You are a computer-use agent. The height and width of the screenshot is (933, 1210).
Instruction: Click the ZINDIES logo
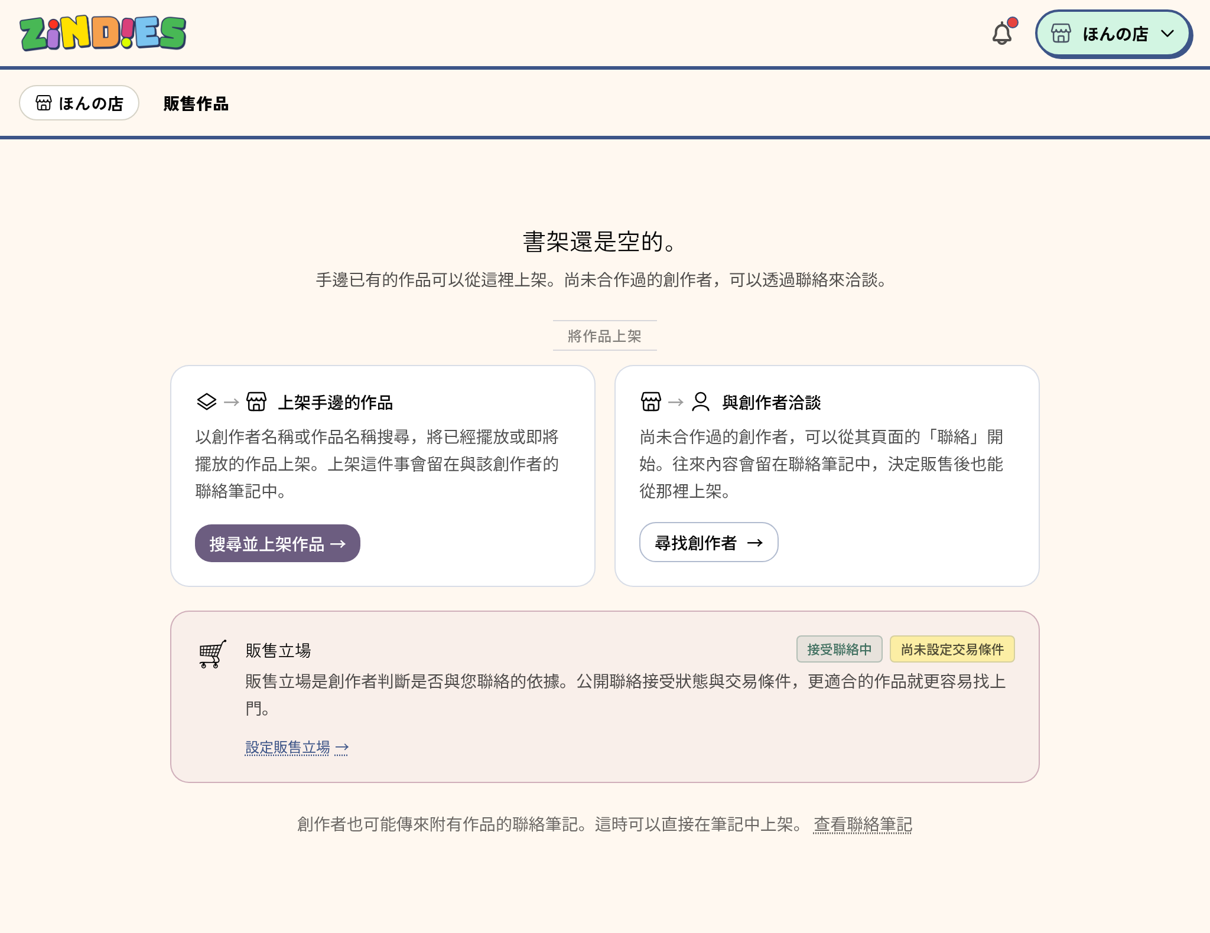coord(103,33)
